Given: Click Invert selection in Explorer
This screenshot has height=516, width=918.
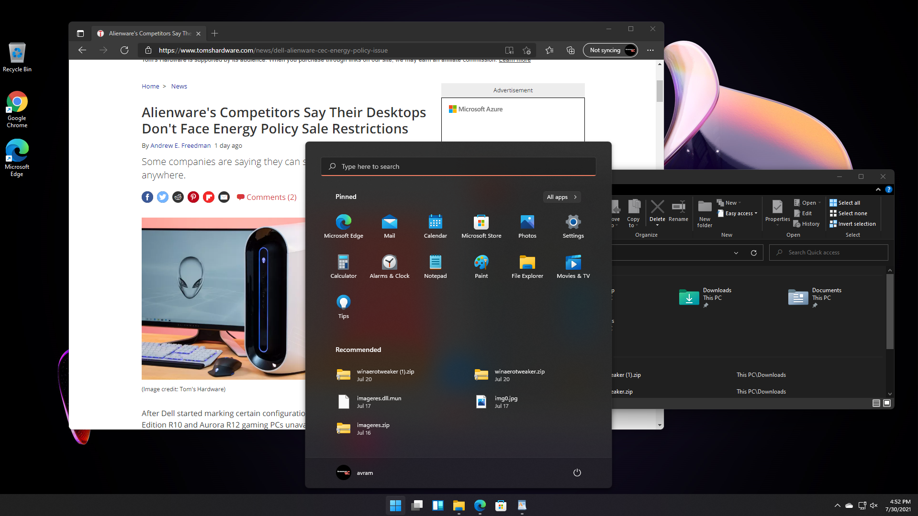Looking at the screenshot, I should [852, 224].
